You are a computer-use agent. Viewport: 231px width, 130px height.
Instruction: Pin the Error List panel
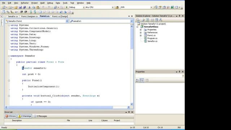tap(129, 112)
